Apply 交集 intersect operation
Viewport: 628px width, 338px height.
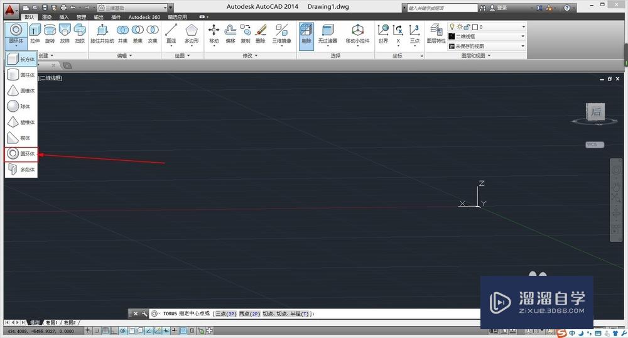click(x=153, y=34)
